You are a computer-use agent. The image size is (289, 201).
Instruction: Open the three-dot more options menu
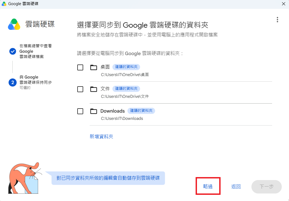point(277,20)
